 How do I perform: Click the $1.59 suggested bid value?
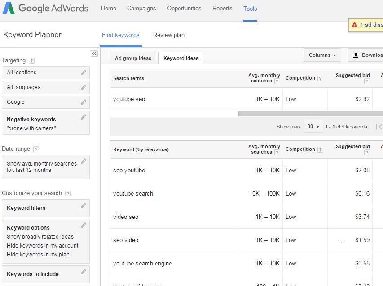pos(362,240)
